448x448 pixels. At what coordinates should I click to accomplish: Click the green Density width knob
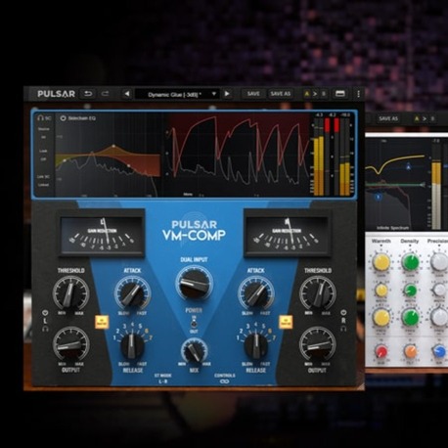[410, 290]
